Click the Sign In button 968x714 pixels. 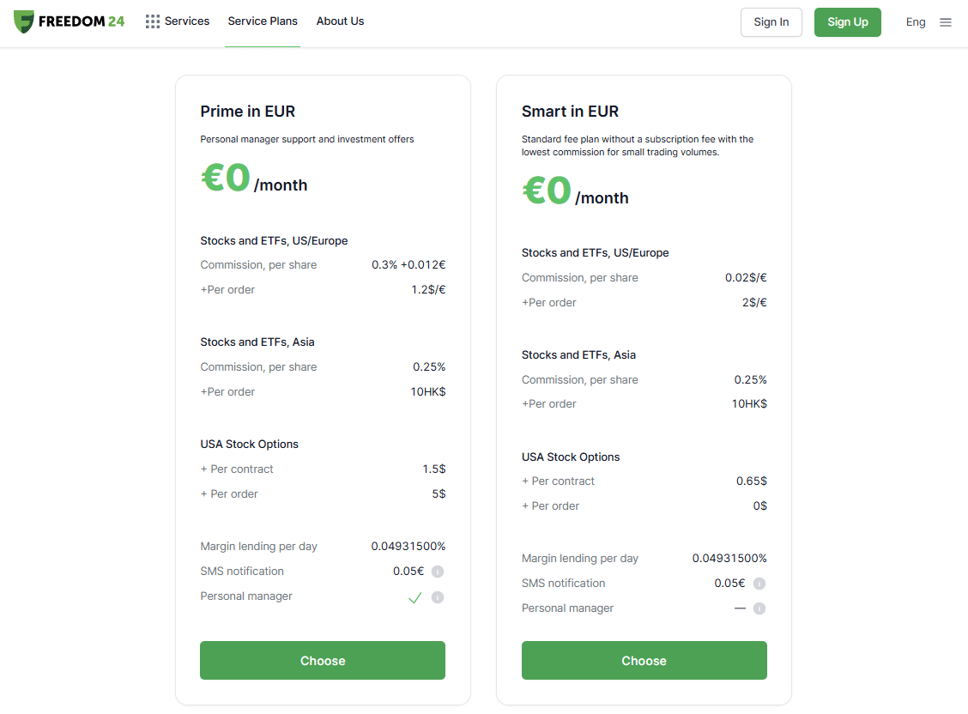pyautogui.click(x=771, y=22)
